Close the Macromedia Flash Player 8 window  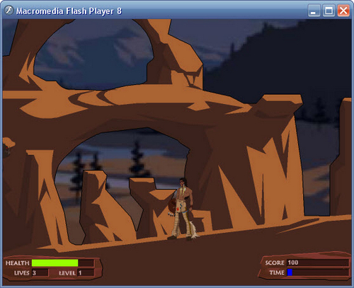pos(343,11)
